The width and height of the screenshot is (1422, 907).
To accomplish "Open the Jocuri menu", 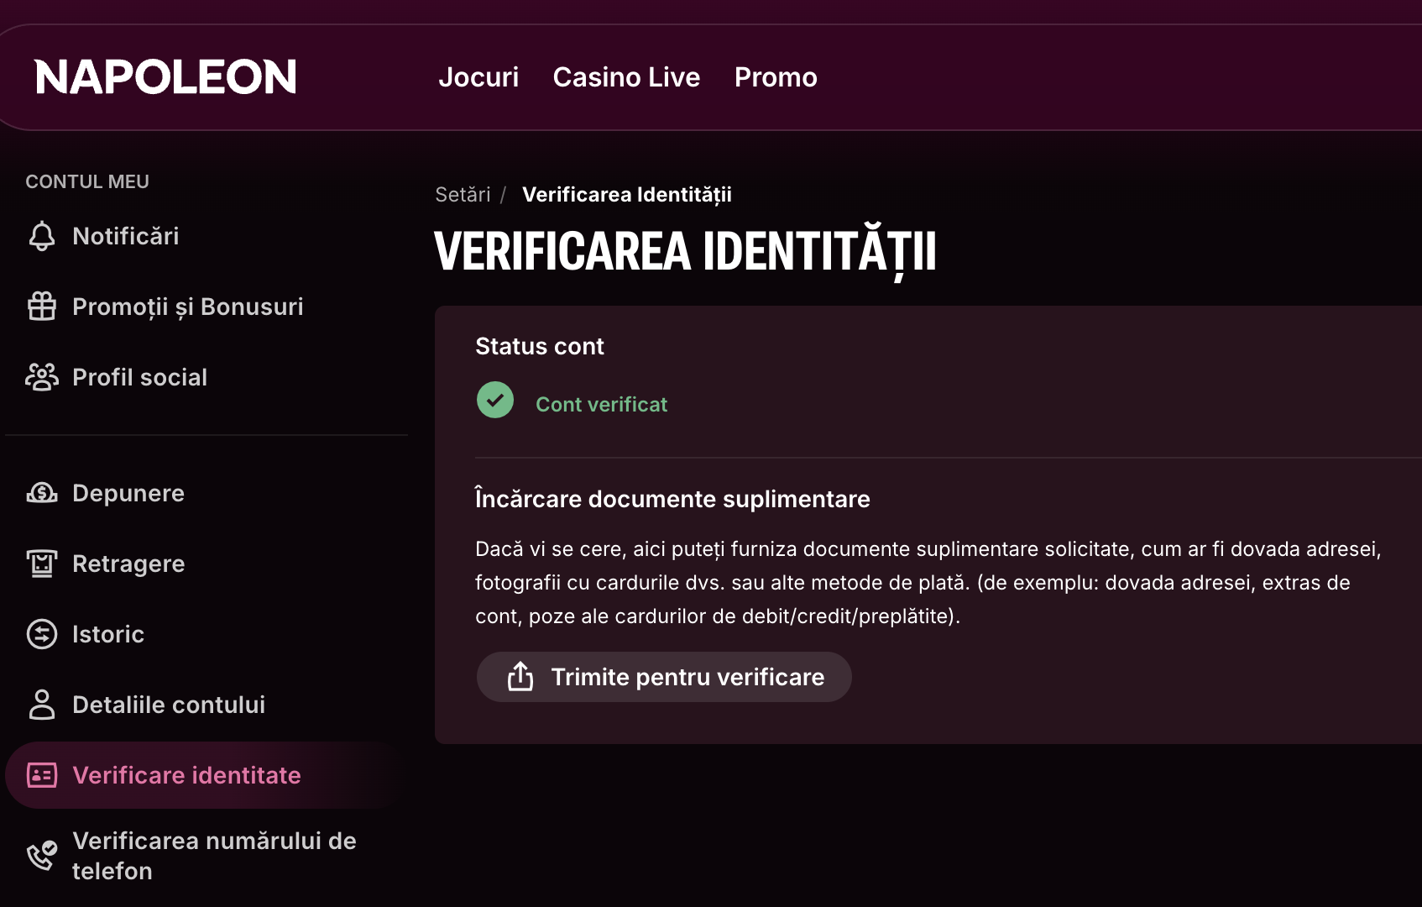I will pos(478,77).
